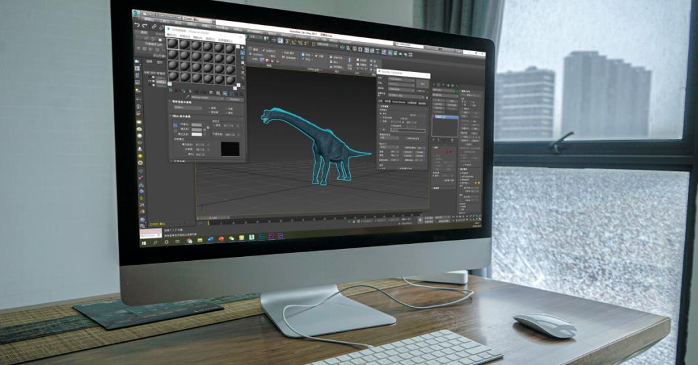Click the Render button in Render Setup dialog
This screenshot has width=698, height=365.
coord(422,83)
